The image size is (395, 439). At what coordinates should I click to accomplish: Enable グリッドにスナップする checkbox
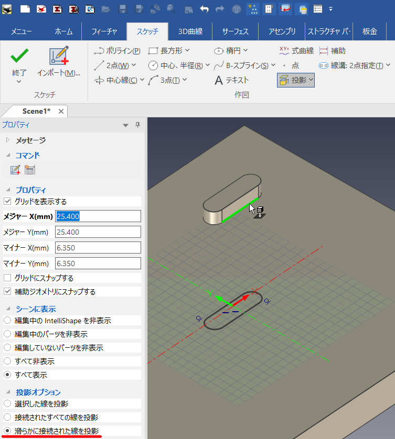tap(7, 278)
